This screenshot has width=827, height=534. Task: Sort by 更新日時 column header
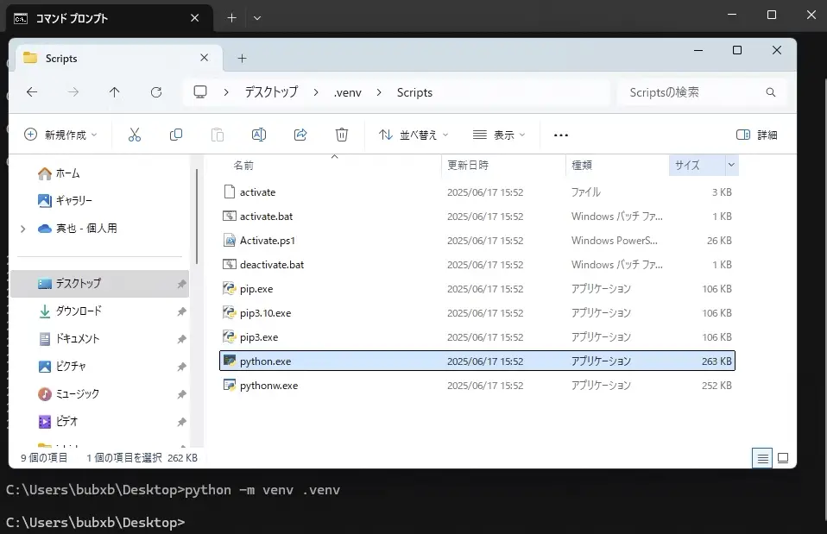[468, 165]
